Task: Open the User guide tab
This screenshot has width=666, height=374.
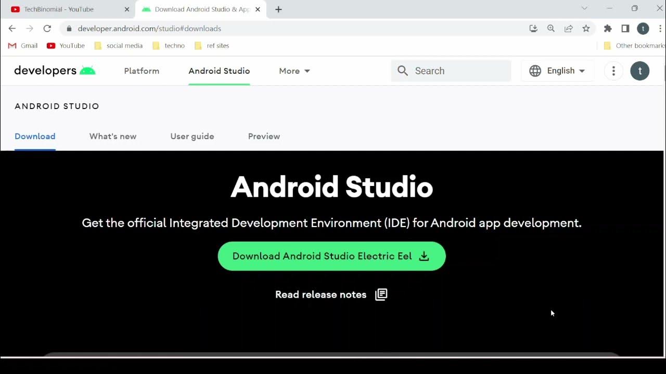Action: (x=192, y=136)
